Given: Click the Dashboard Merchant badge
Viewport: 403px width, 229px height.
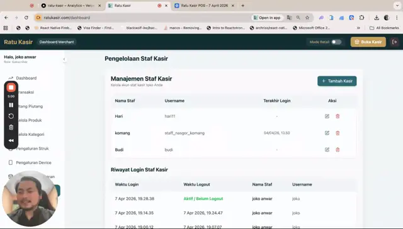Looking at the screenshot, I should (57, 42).
